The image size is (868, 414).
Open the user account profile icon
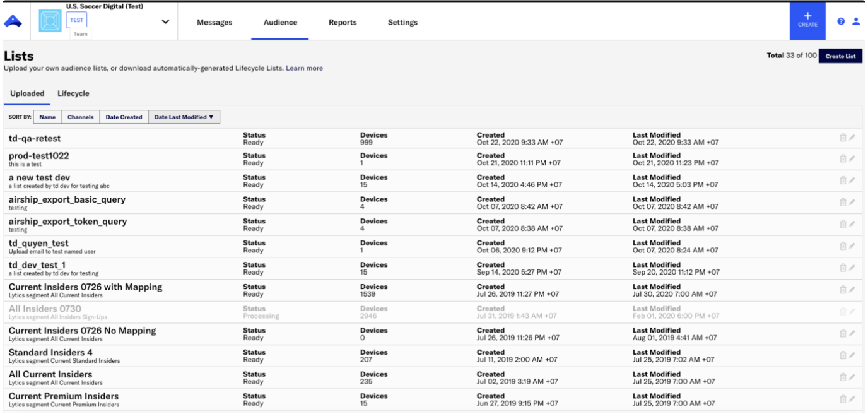click(x=856, y=21)
